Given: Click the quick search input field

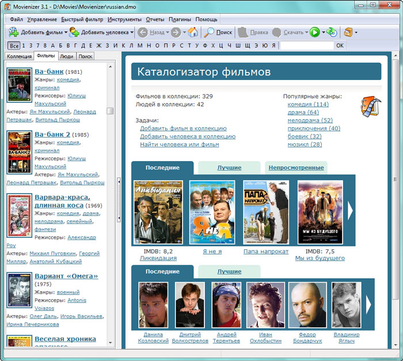Looking at the screenshot, I should tap(307, 45).
